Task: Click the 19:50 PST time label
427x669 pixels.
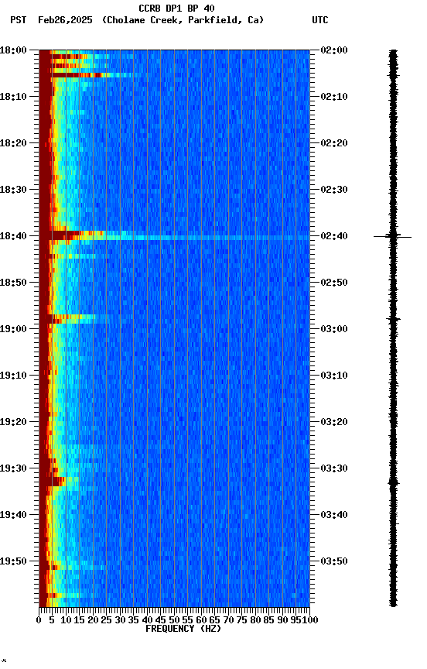Action: click(13, 561)
